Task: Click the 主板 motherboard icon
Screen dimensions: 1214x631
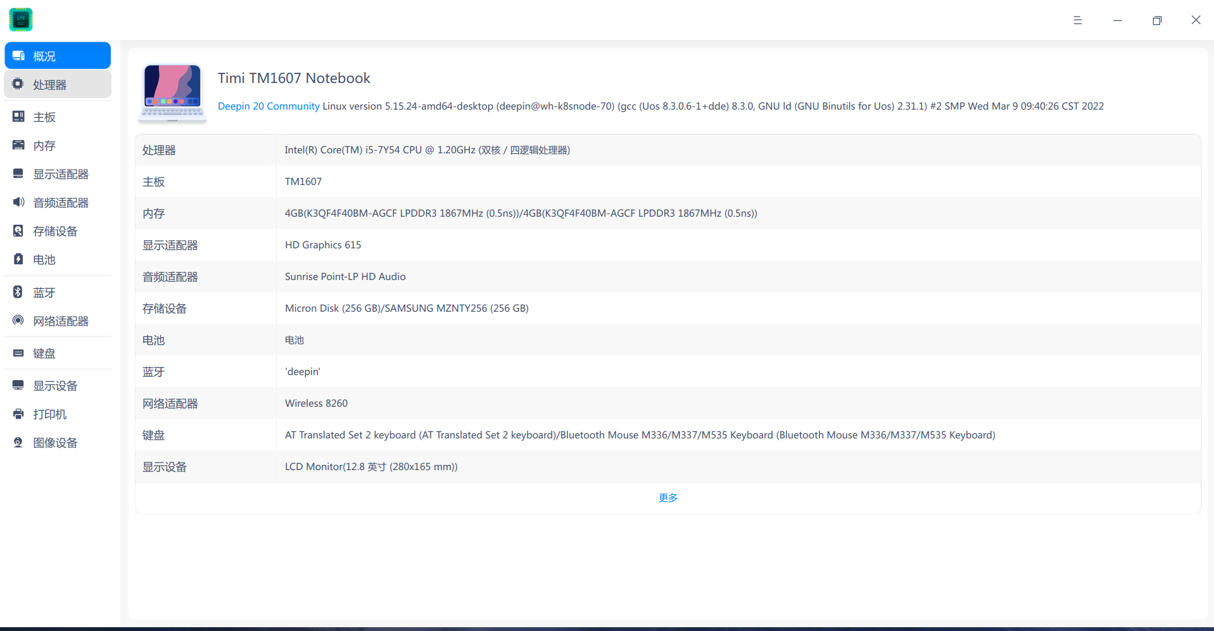Action: pyautogui.click(x=18, y=117)
